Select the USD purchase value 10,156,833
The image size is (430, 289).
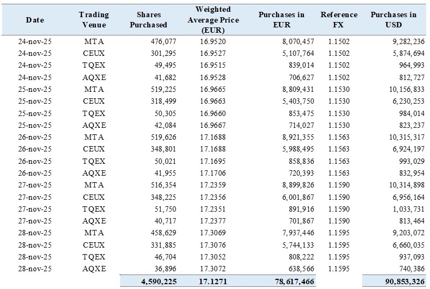point(401,89)
